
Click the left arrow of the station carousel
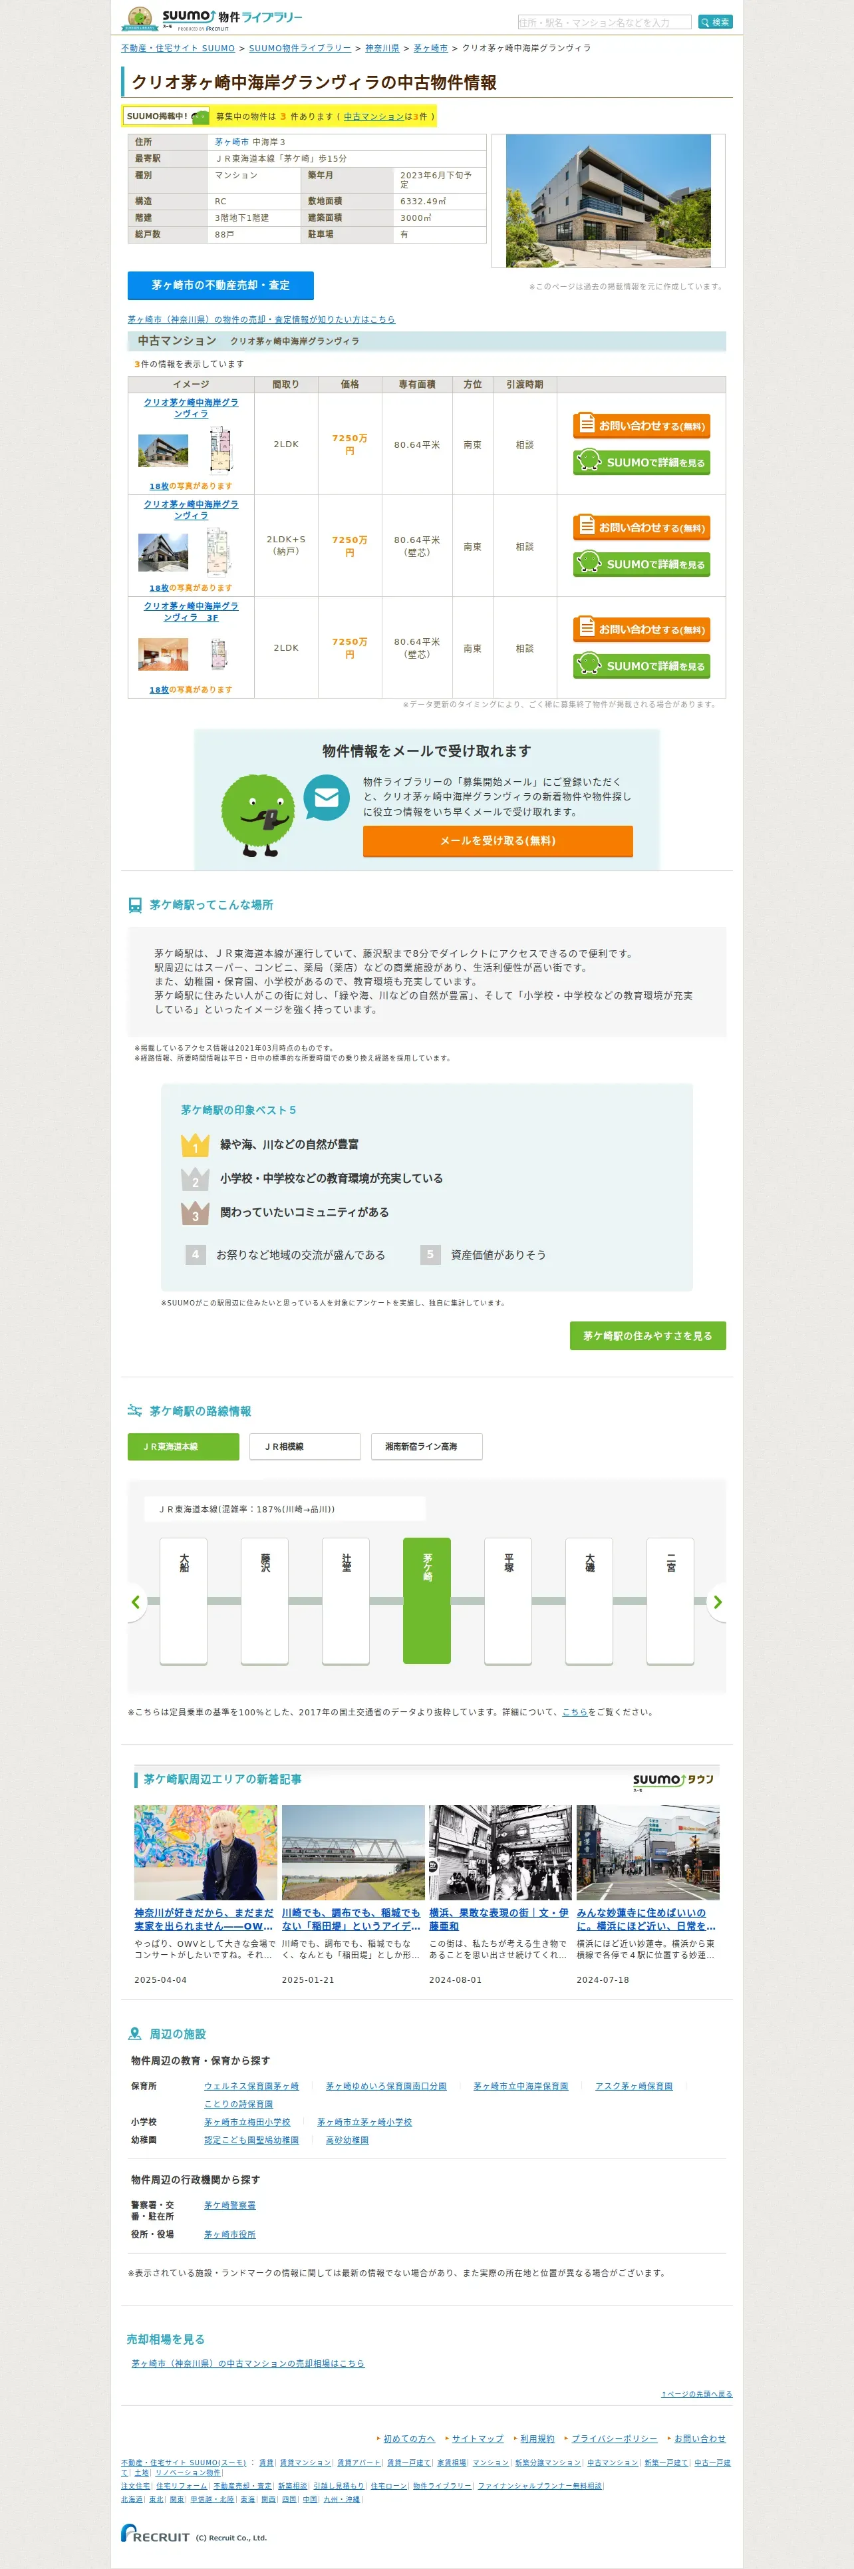coord(136,1602)
